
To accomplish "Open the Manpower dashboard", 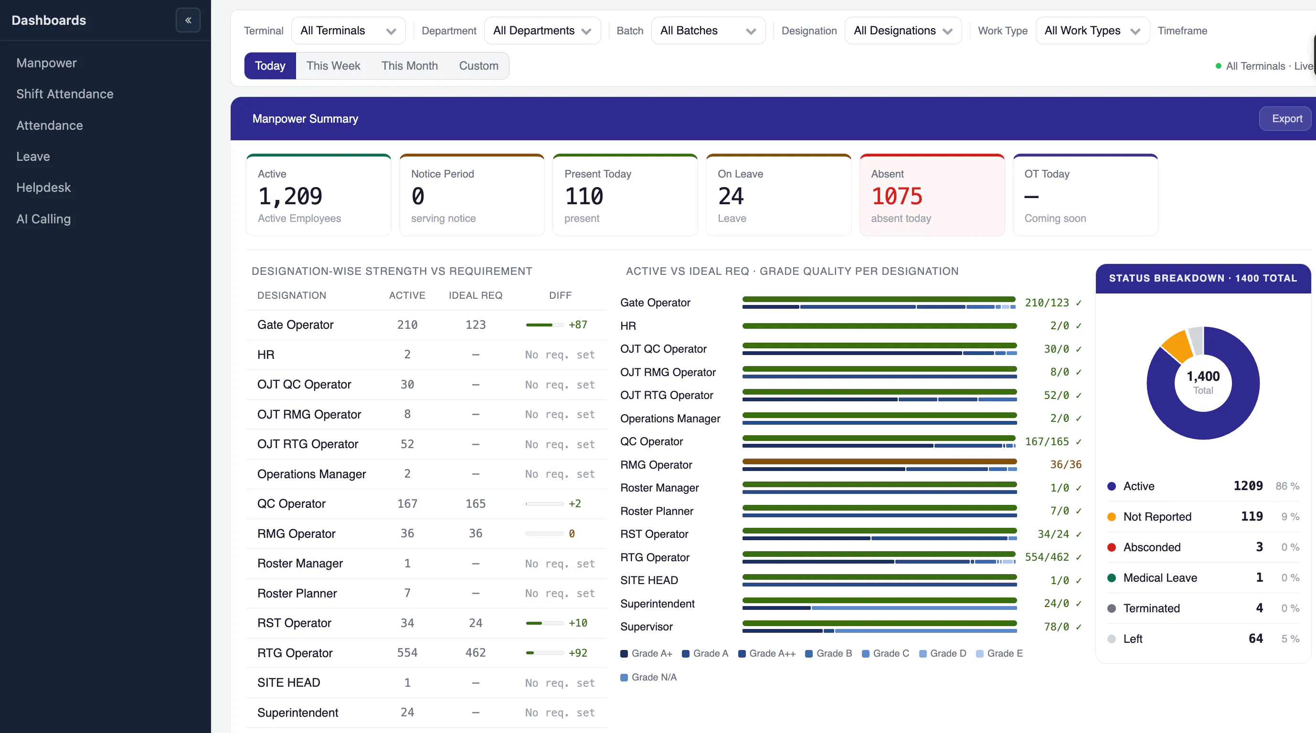I will tap(46, 63).
